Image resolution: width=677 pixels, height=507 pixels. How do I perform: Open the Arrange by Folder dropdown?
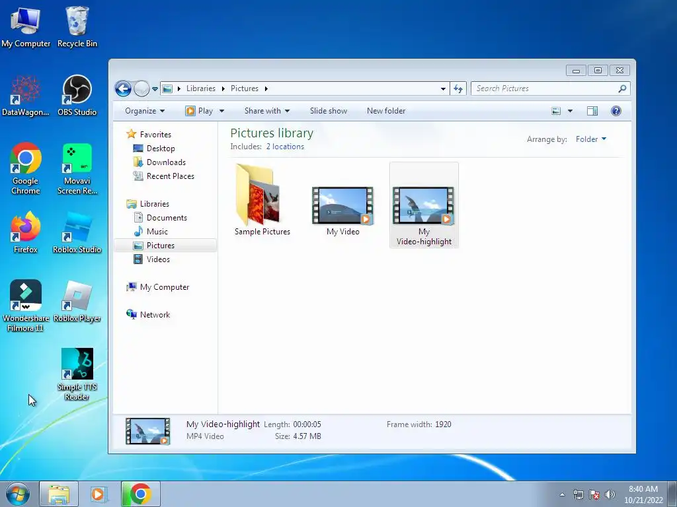pos(591,139)
